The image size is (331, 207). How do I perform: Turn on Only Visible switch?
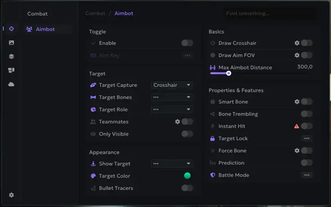coord(187,134)
